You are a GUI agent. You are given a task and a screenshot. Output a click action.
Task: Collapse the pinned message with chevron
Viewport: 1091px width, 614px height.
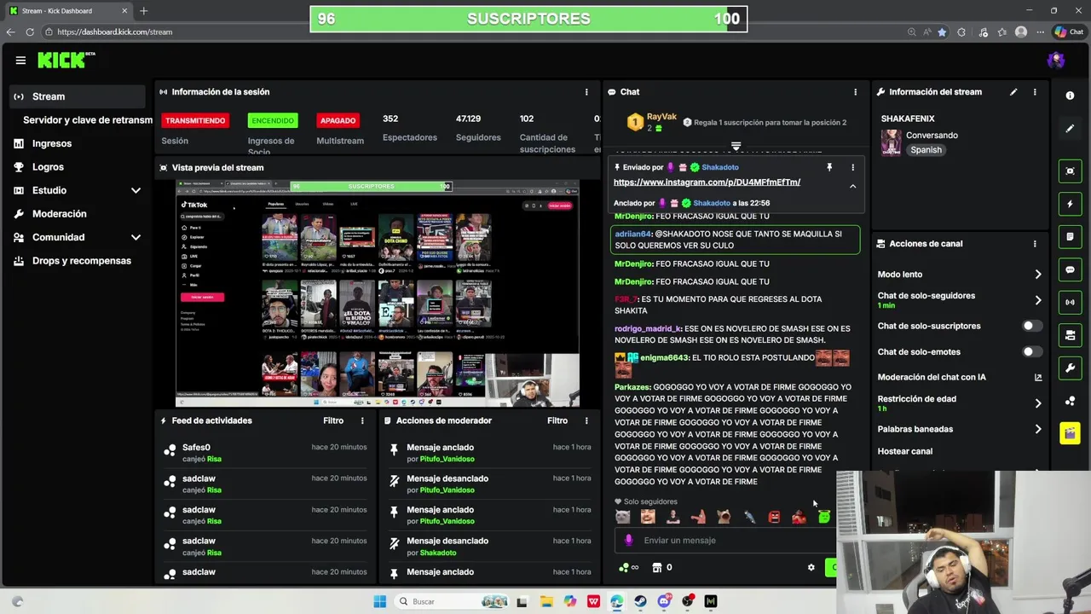pos(852,186)
